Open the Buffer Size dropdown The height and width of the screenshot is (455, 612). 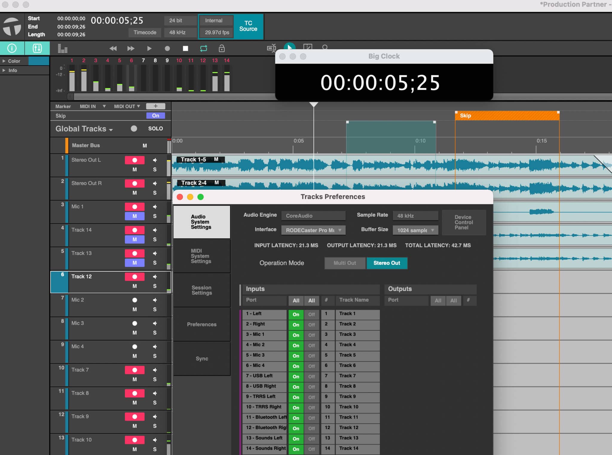[x=415, y=230]
